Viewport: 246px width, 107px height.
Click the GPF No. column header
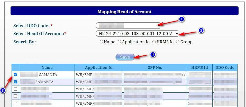coord(155,67)
